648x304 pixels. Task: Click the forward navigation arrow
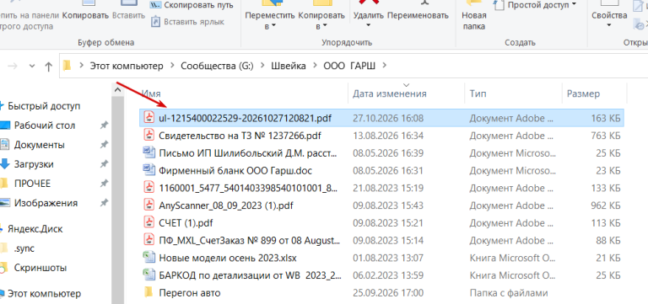(13, 66)
